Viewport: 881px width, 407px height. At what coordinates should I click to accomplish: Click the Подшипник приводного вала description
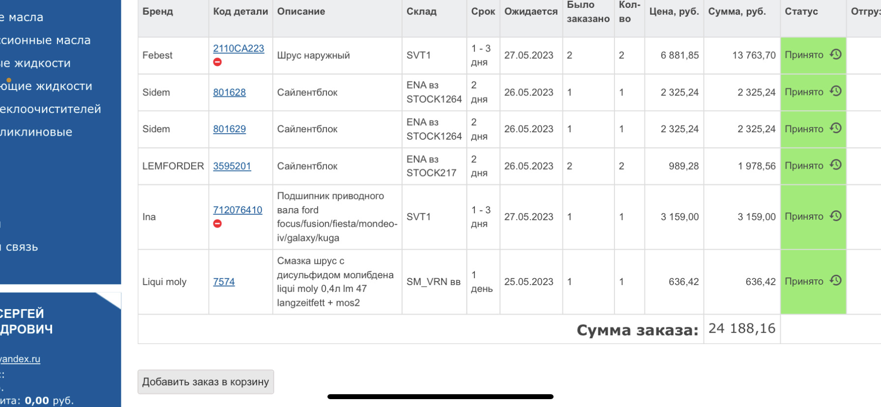337,217
